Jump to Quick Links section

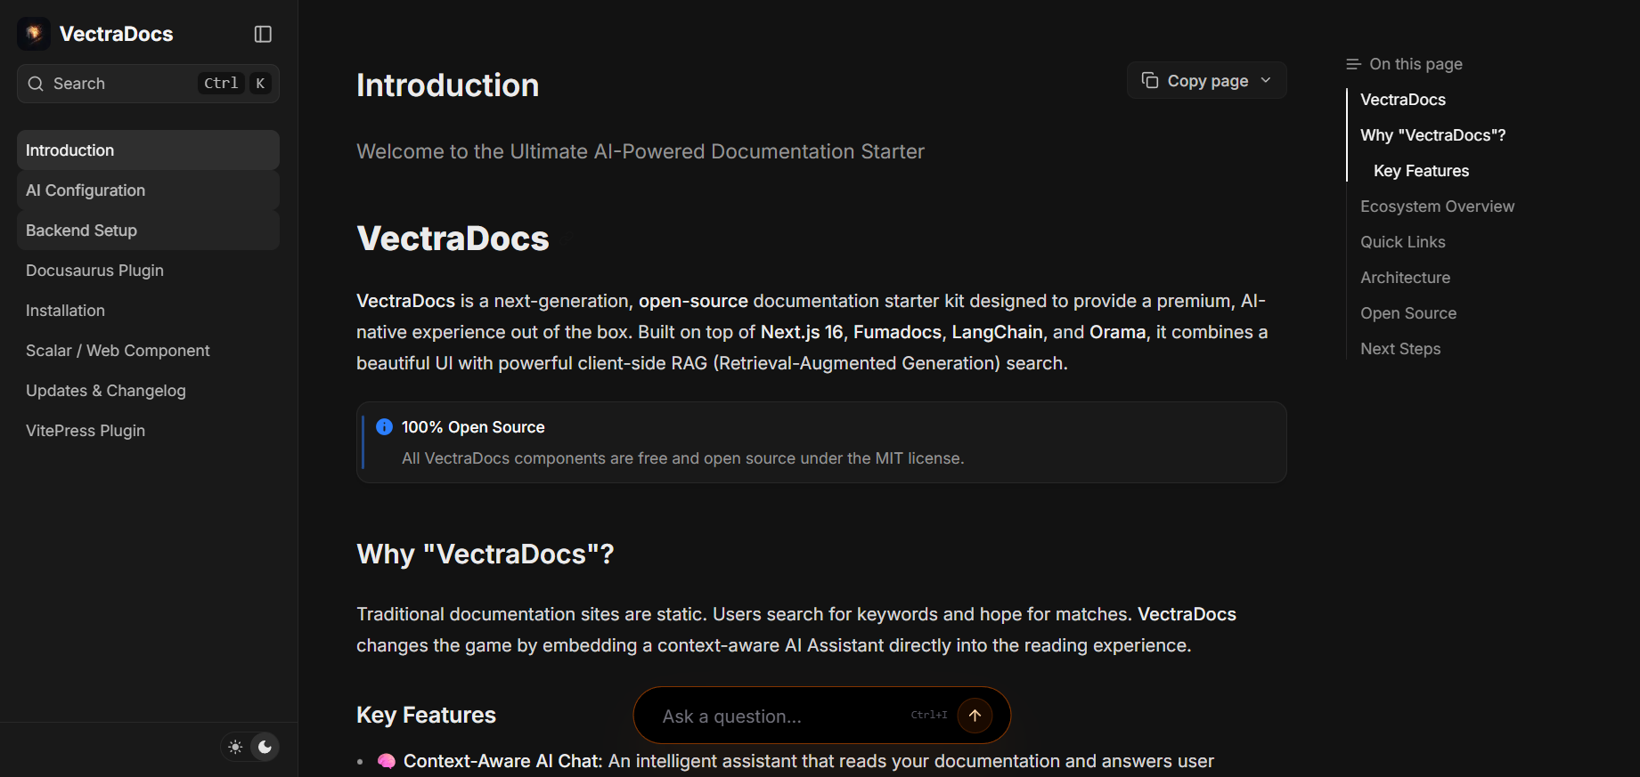(1402, 242)
